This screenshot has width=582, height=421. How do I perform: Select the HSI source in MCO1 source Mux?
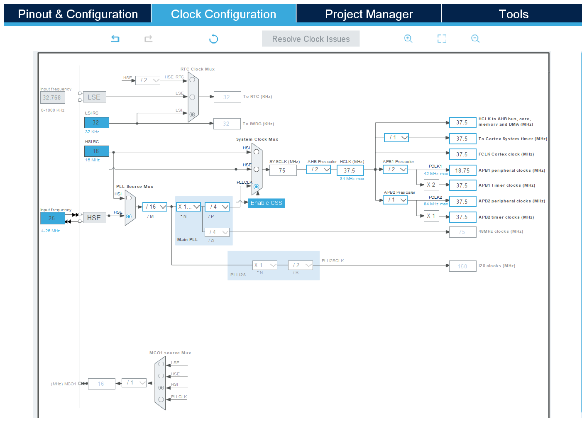pos(161,387)
